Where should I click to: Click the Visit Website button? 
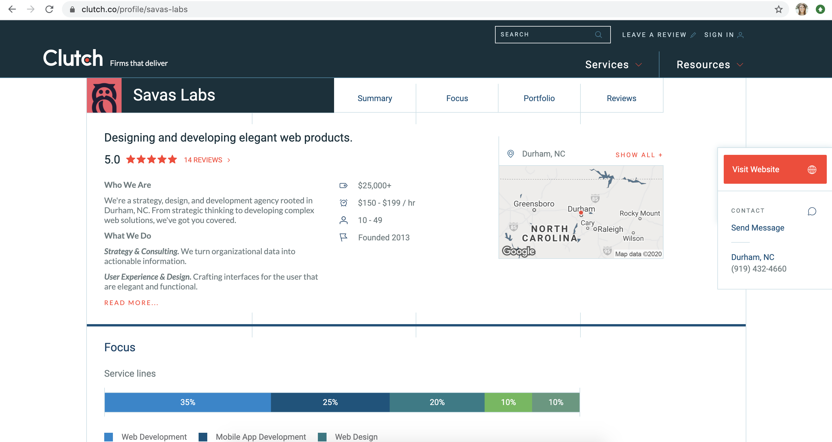click(x=775, y=169)
